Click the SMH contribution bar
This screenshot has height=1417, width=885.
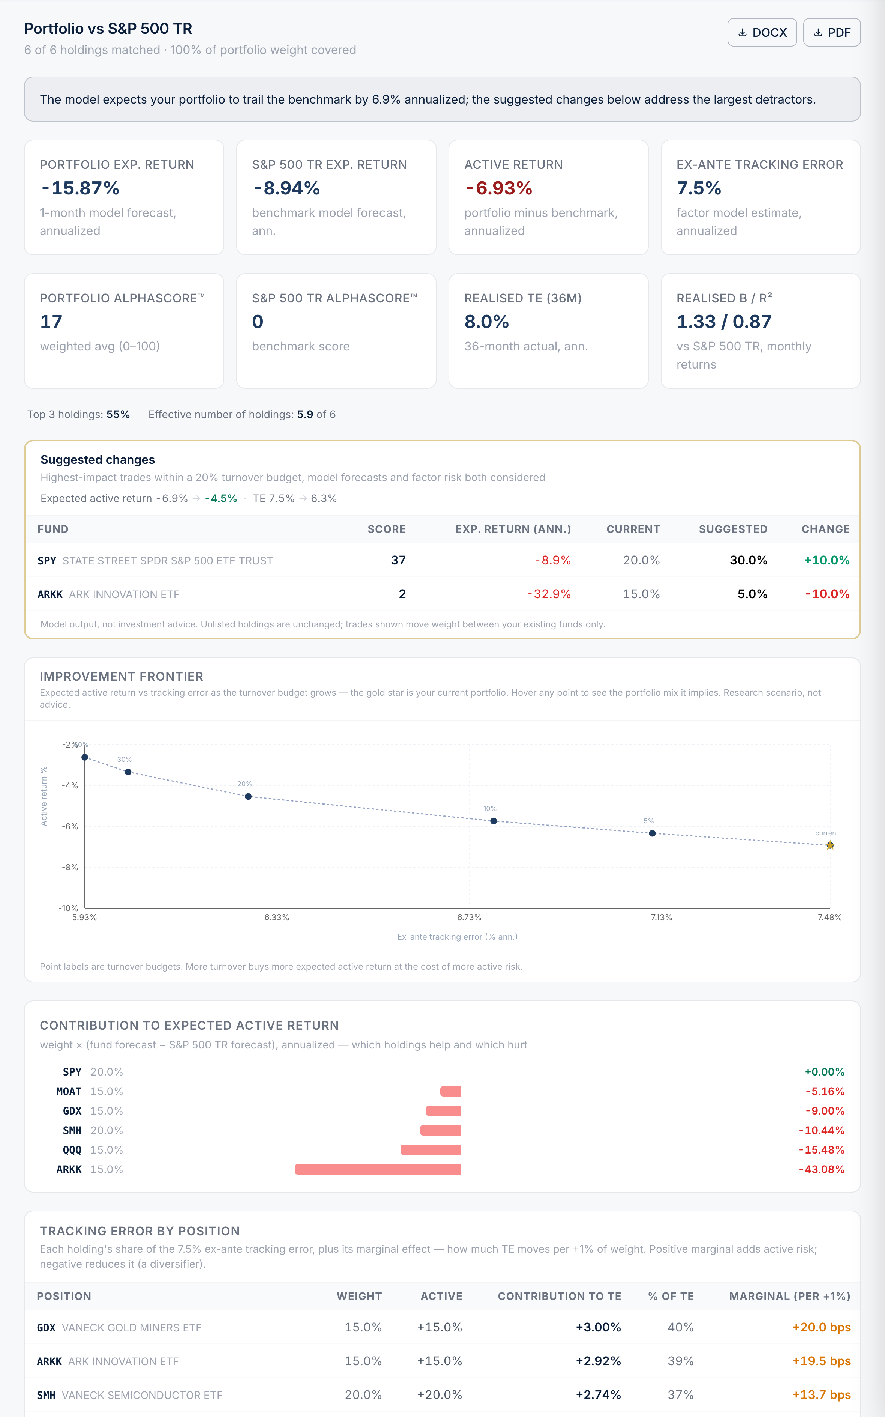(x=440, y=1130)
